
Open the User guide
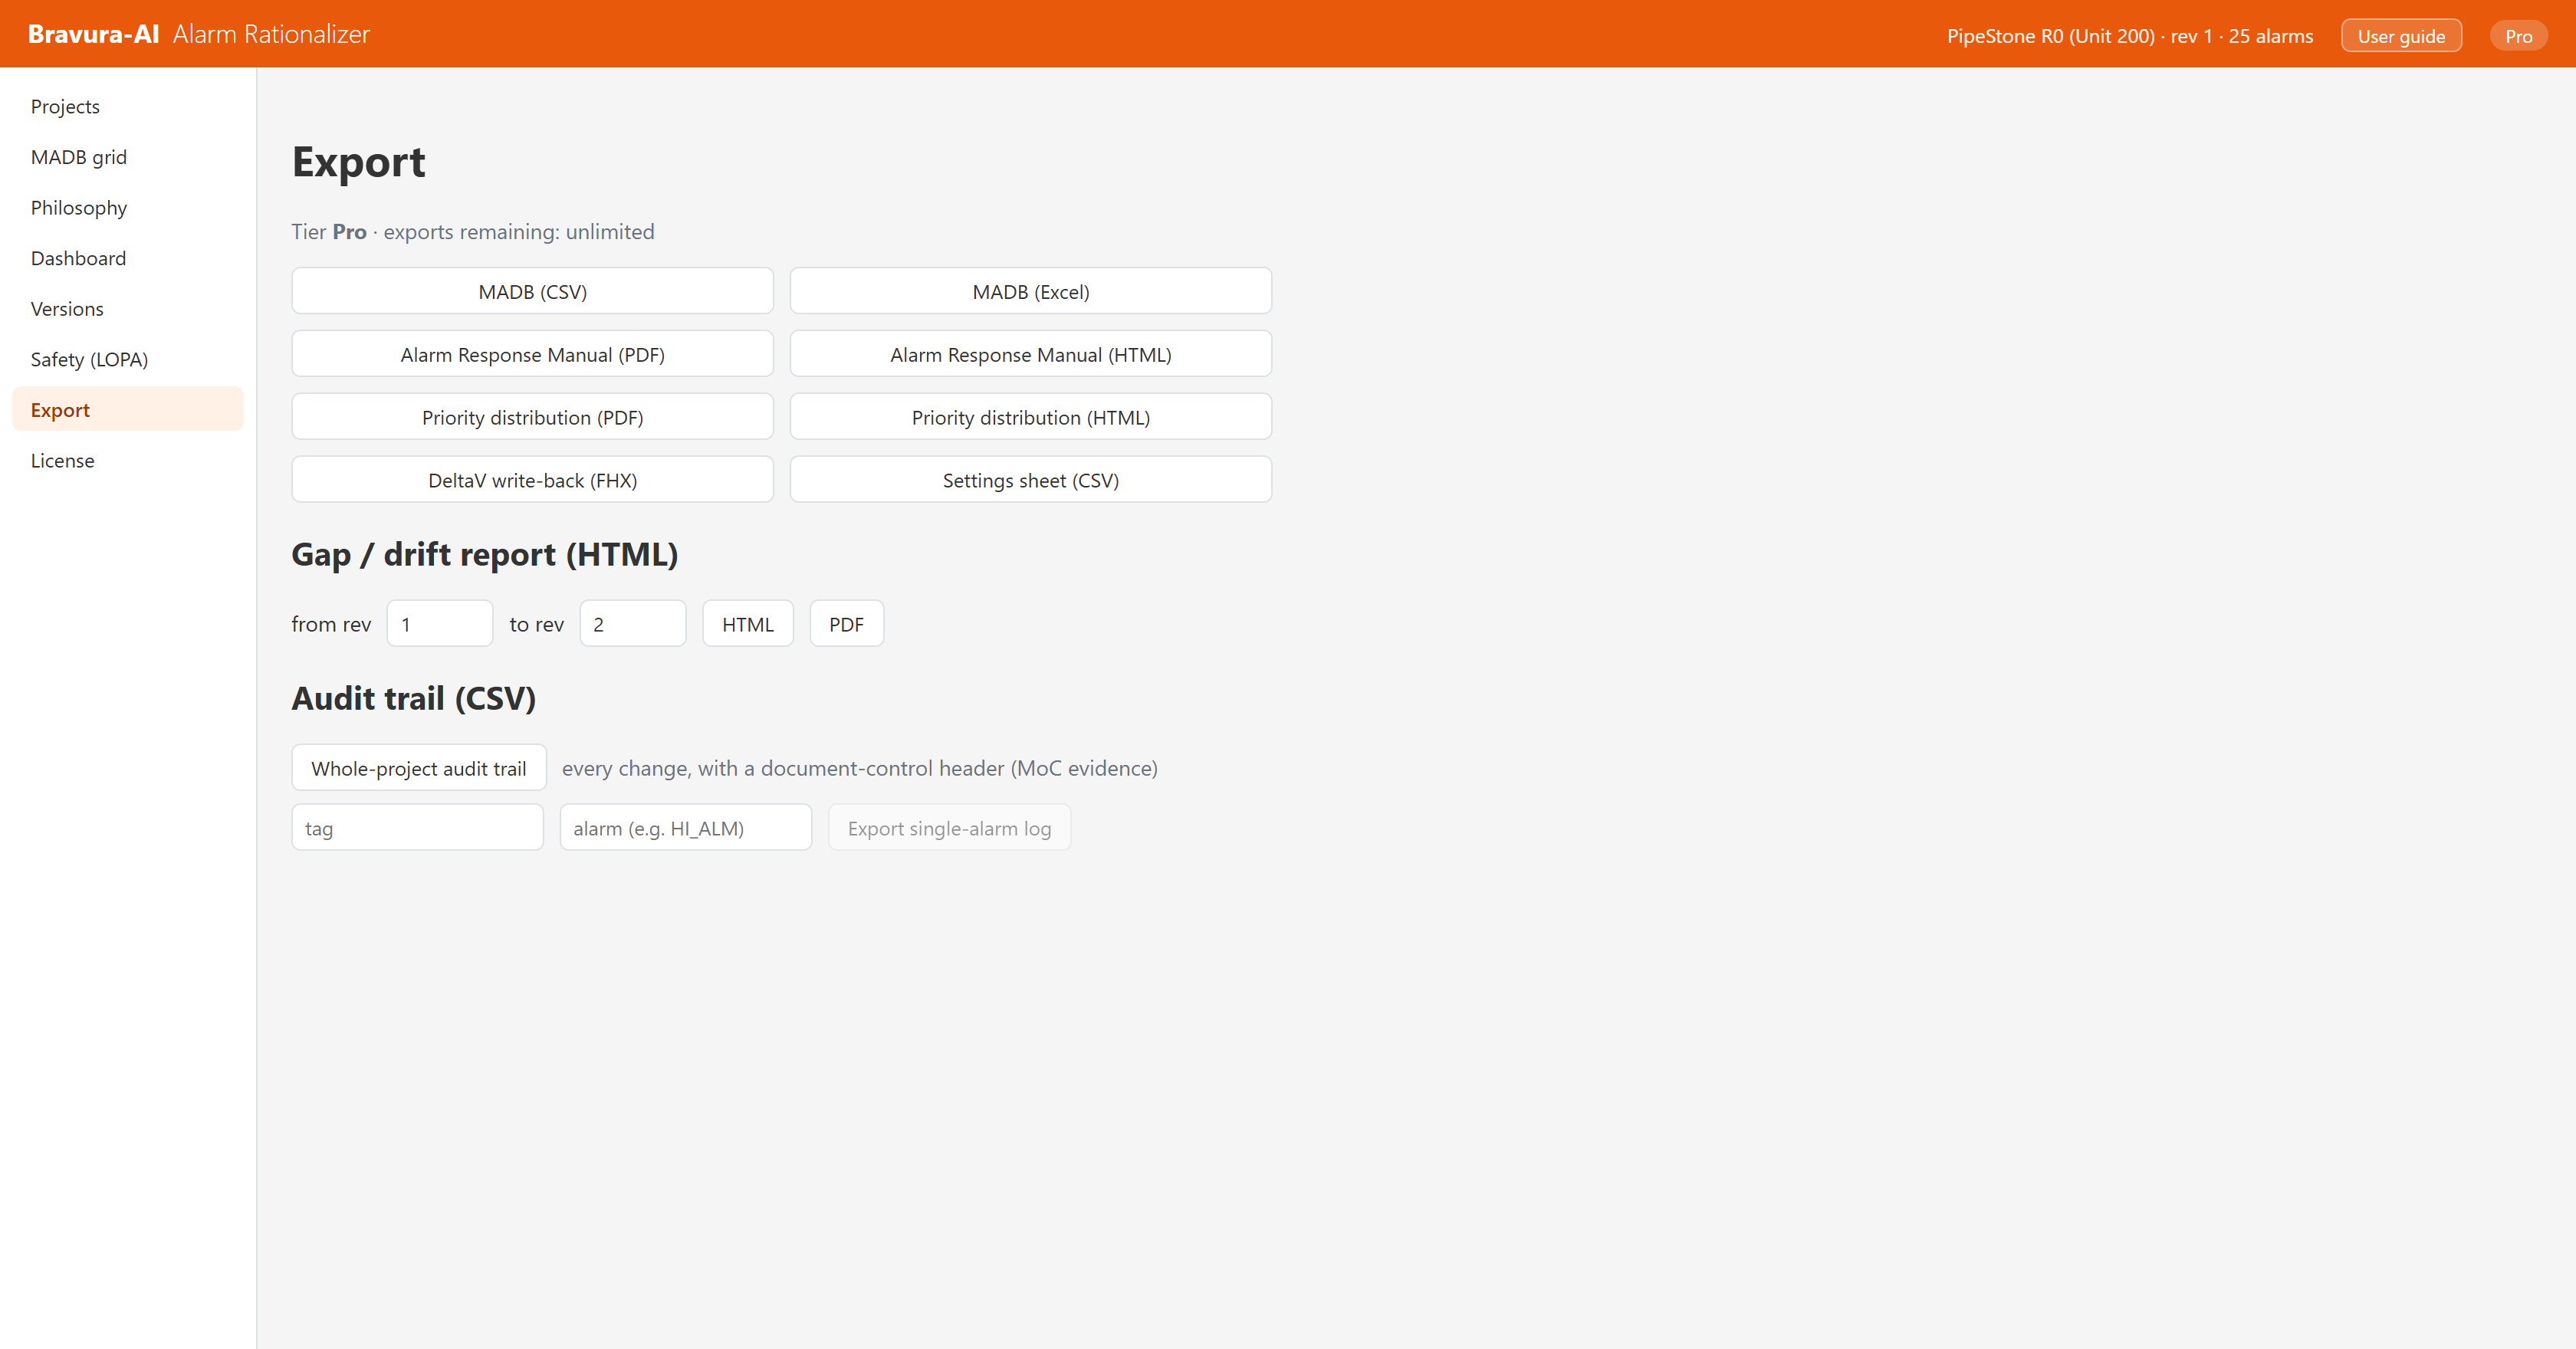point(2401,36)
